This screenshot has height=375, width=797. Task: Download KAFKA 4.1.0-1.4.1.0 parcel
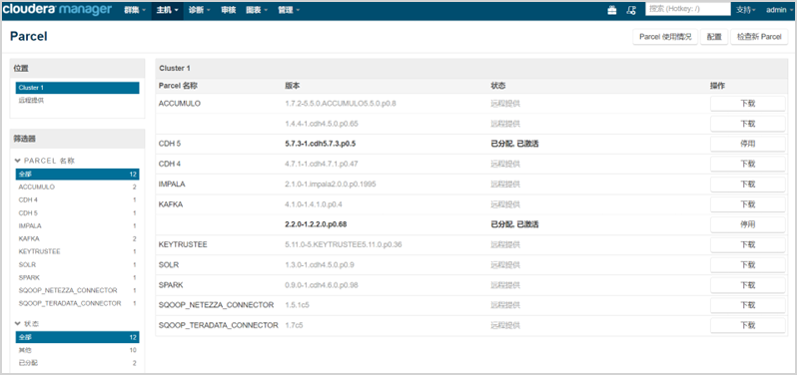point(747,204)
